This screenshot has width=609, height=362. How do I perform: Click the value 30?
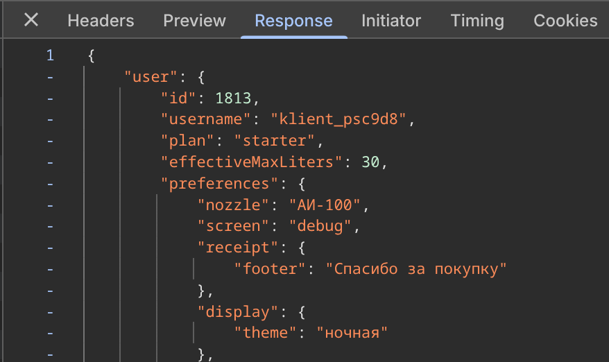click(370, 162)
